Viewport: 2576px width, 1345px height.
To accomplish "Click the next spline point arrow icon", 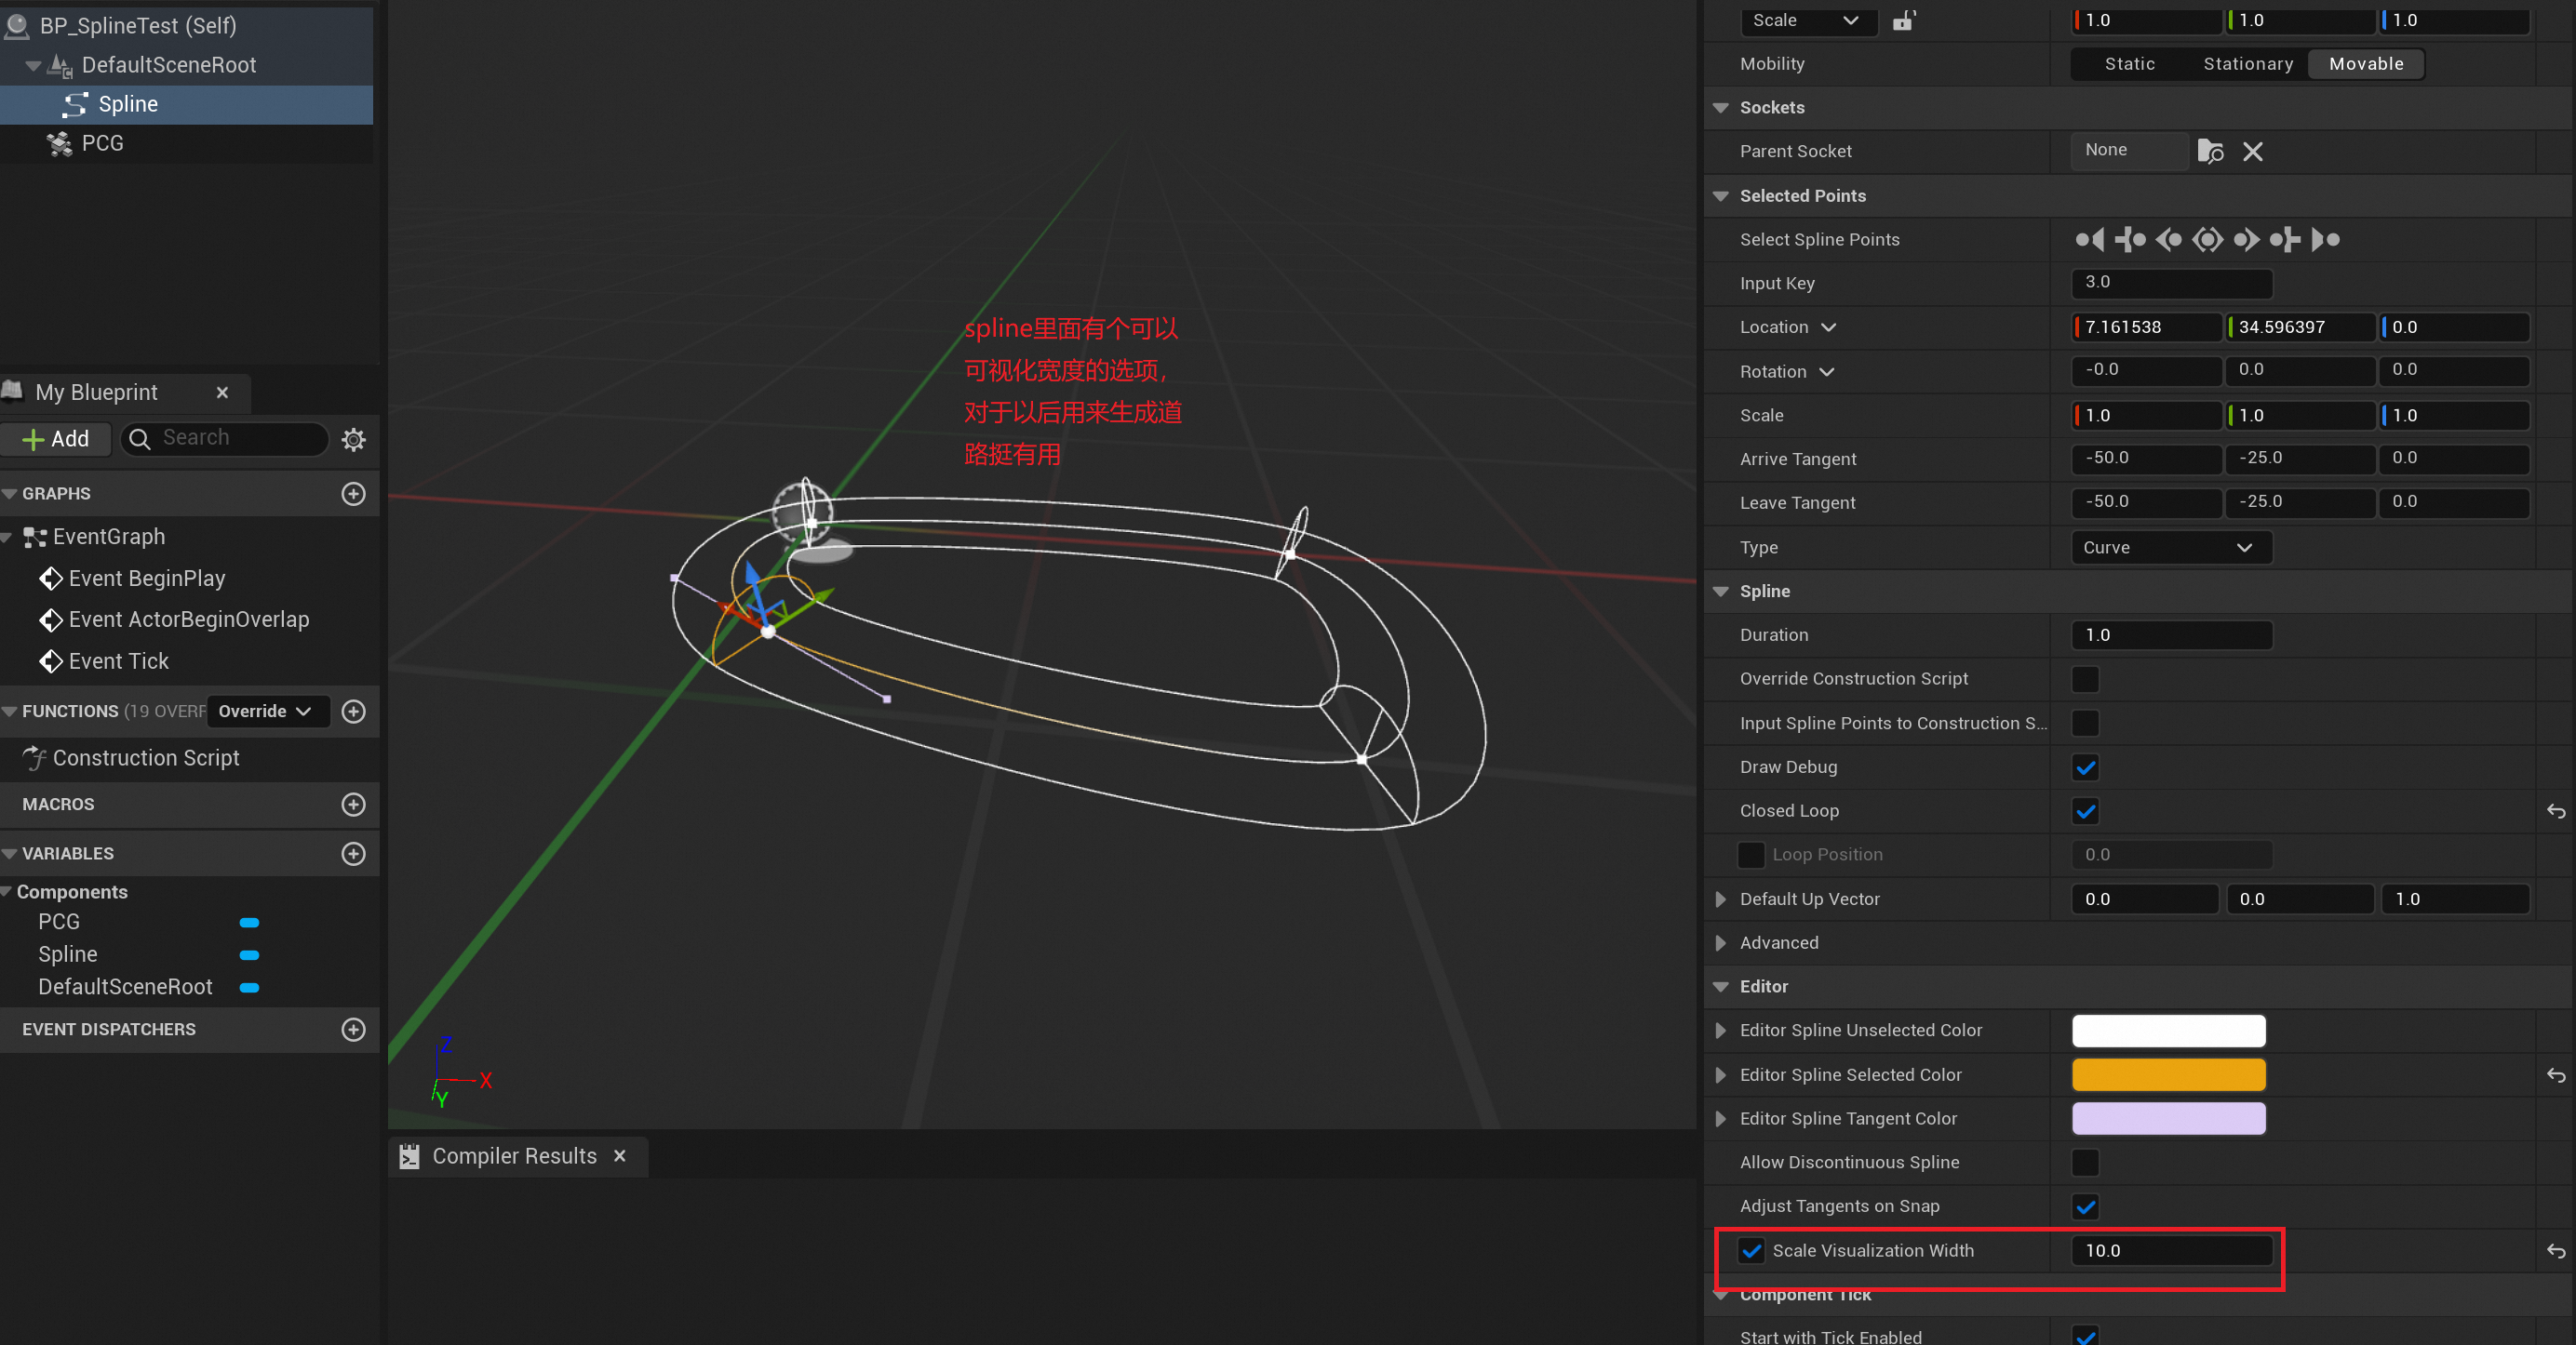I will (2246, 240).
